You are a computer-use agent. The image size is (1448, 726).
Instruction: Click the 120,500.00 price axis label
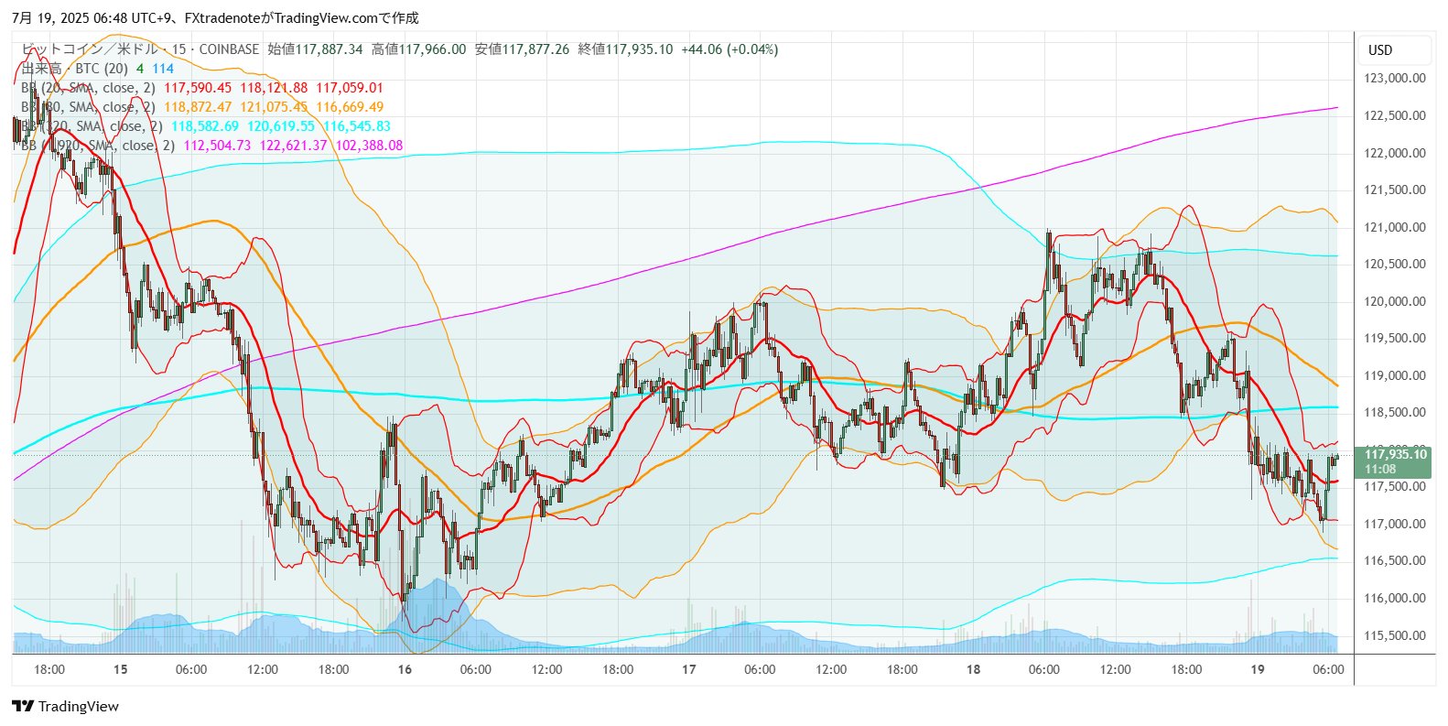[x=1395, y=264]
